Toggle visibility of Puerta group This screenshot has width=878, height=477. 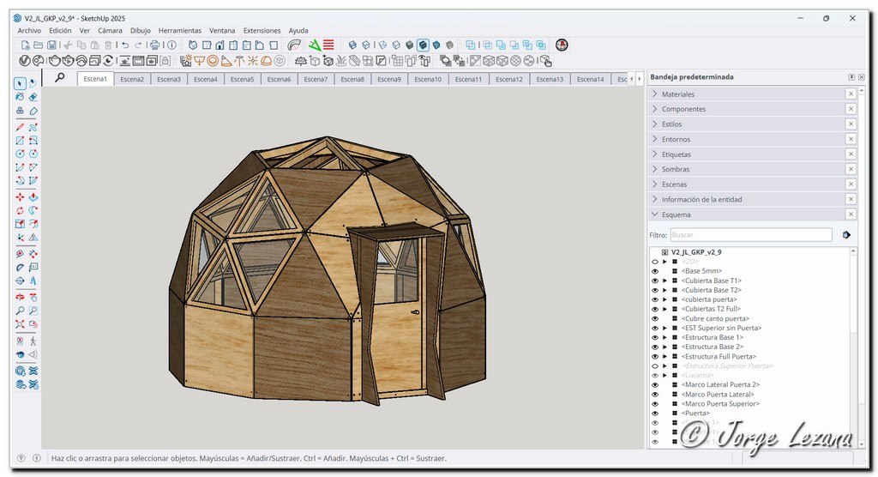(x=655, y=413)
